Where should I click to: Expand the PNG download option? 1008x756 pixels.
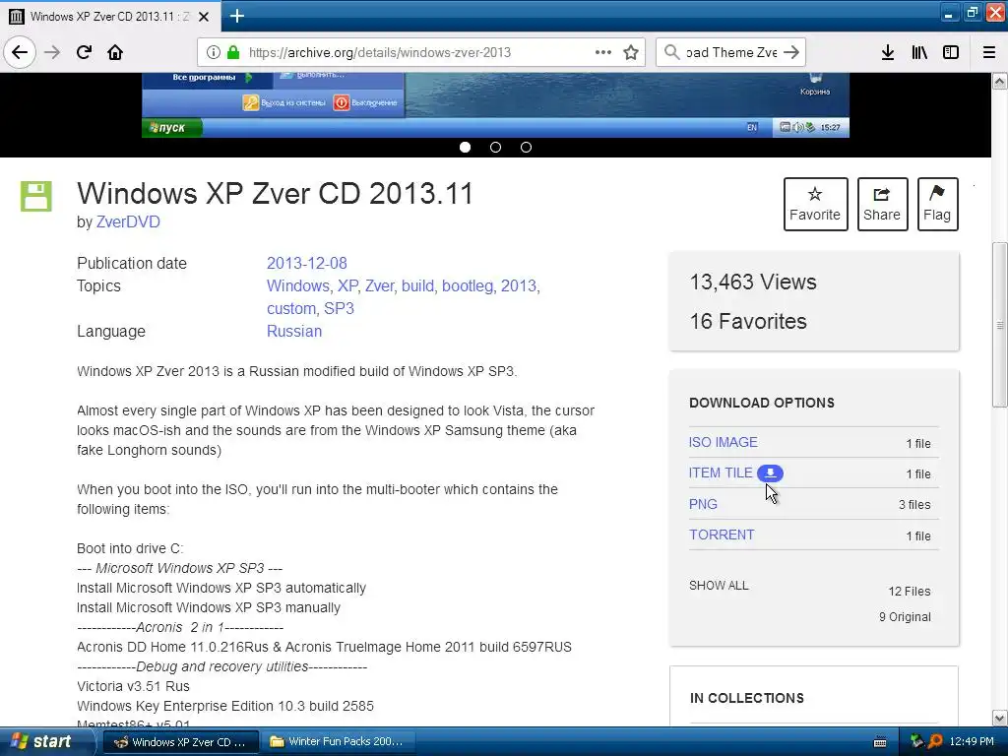point(703,504)
